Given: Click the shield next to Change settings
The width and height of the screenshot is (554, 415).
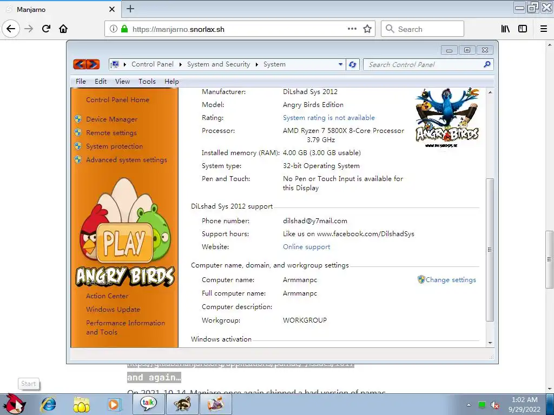Looking at the screenshot, I should pos(421,279).
